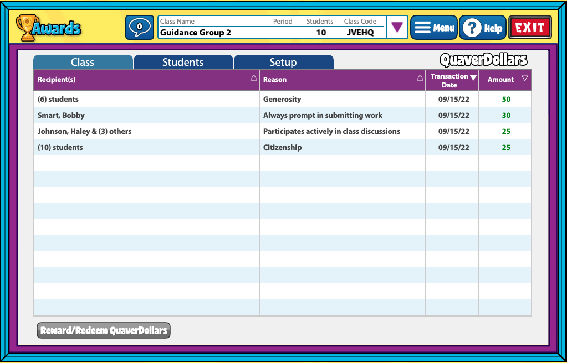Click the 'Generosity' reason cell
Image resolution: width=567 pixels, height=363 pixels.
tap(343, 100)
